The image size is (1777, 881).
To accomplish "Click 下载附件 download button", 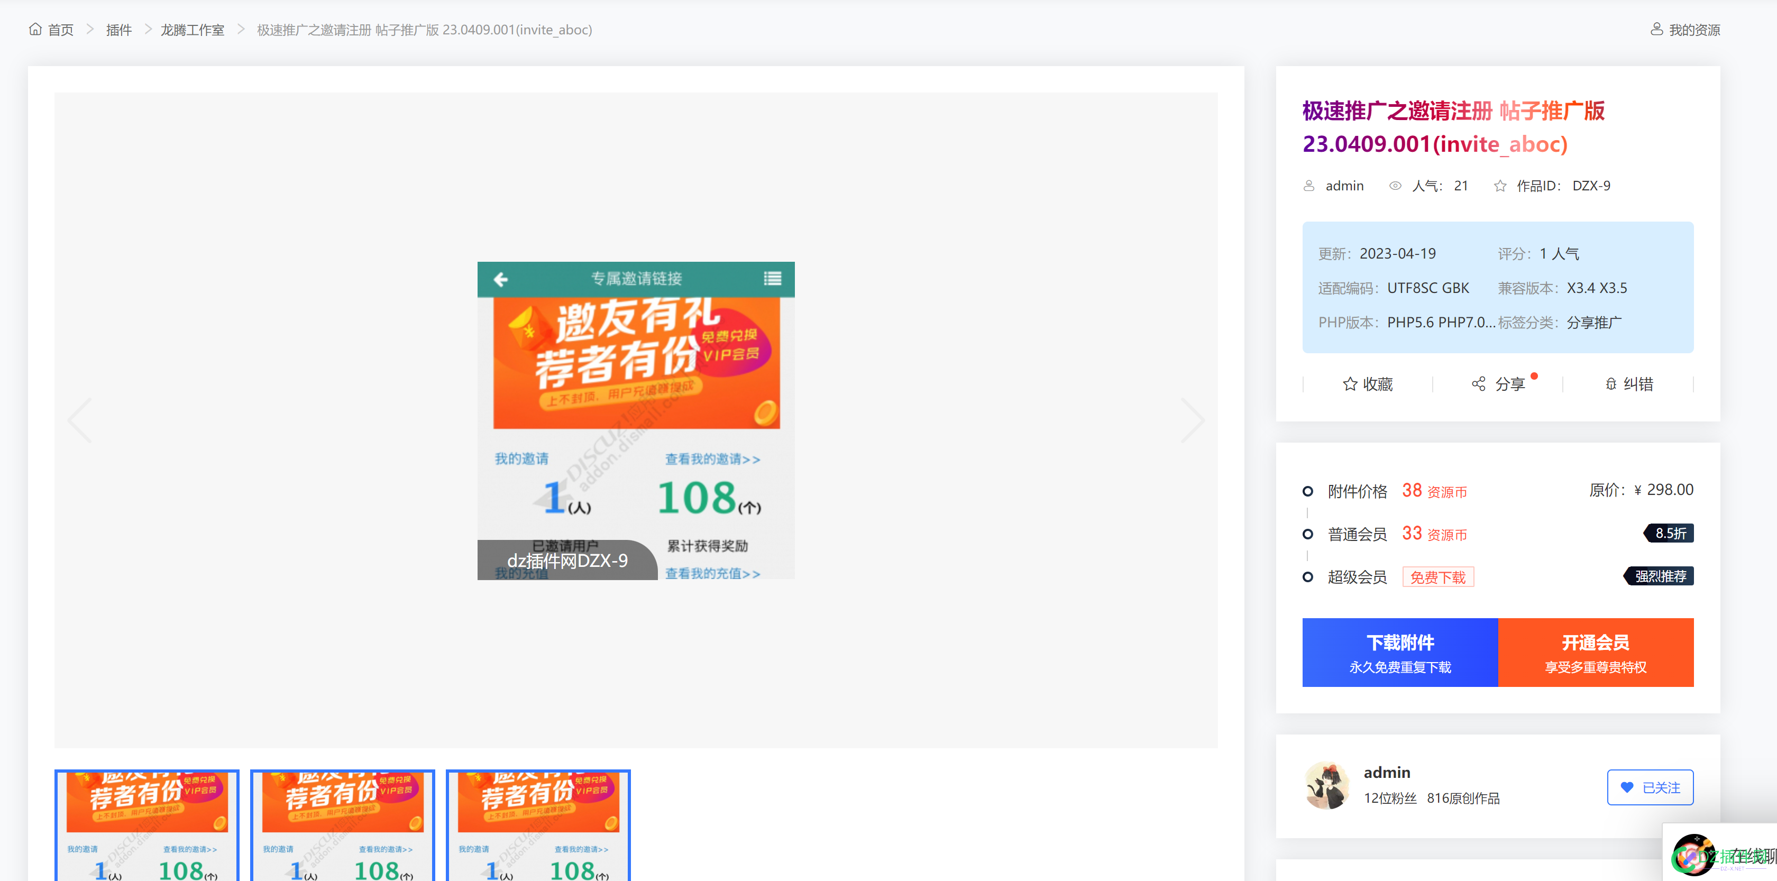I will (x=1400, y=652).
